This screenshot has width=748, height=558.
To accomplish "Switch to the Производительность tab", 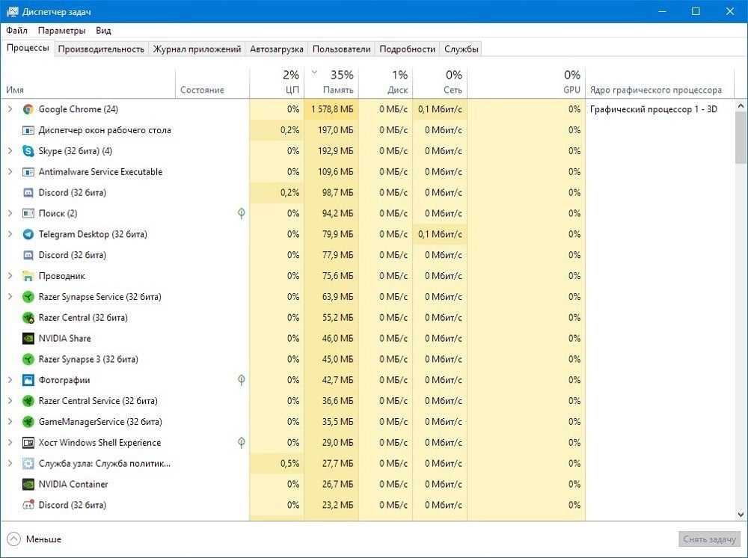I will (x=101, y=49).
